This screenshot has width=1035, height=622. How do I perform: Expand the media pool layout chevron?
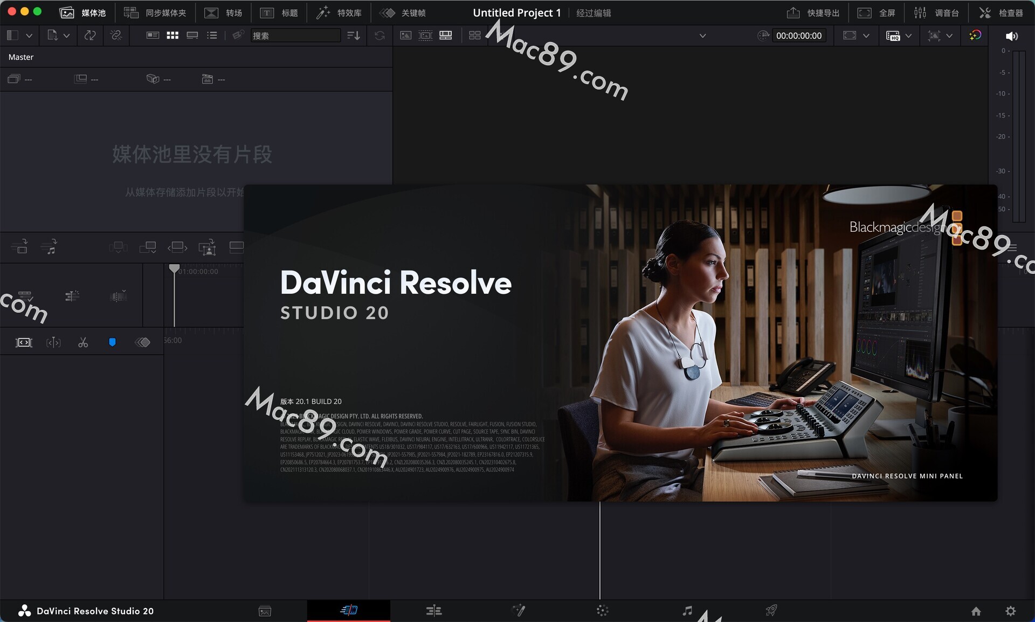point(29,36)
